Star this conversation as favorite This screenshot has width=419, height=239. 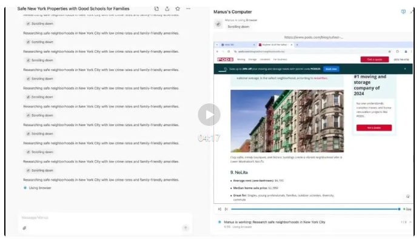coord(178,9)
